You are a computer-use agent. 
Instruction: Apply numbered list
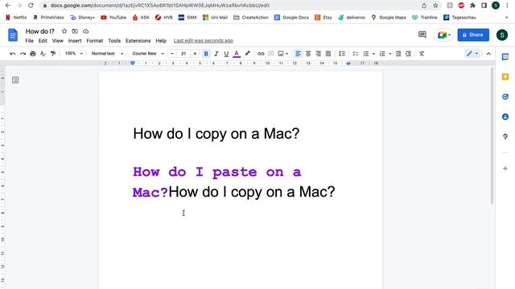[x=382, y=54]
